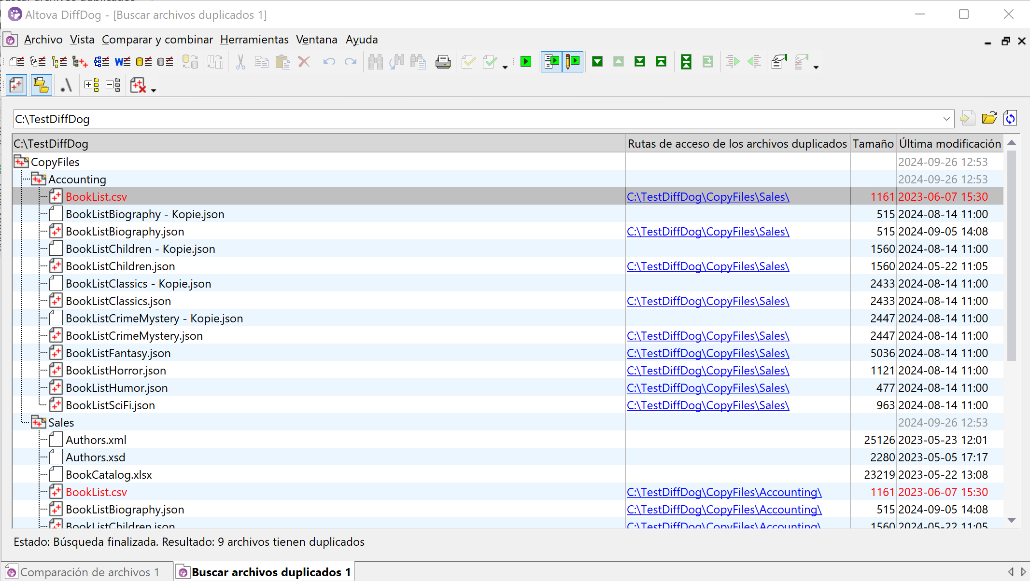Open the Vista menu
The width and height of the screenshot is (1030, 581).
pyautogui.click(x=82, y=40)
